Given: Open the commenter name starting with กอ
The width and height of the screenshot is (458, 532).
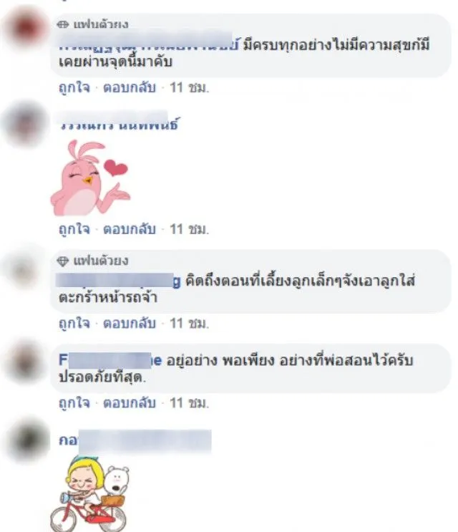Looking at the screenshot, I should [x=135, y=440].
